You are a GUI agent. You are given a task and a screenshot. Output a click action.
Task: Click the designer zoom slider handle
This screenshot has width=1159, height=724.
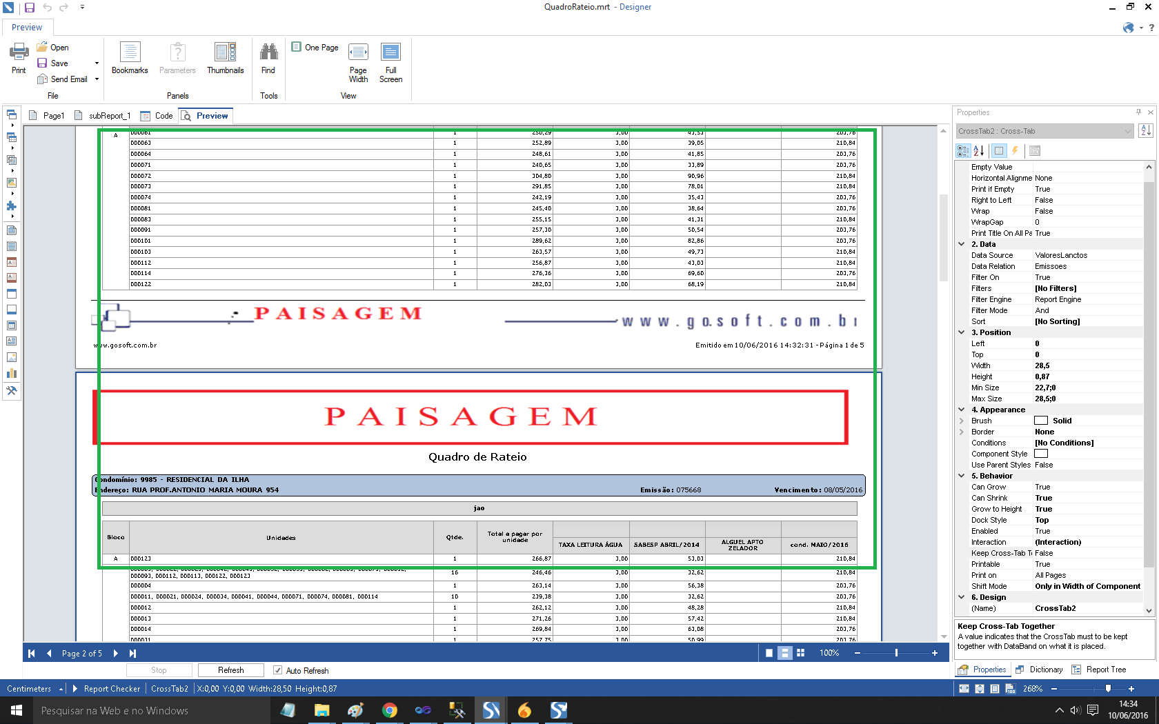tap(1108, 689)
